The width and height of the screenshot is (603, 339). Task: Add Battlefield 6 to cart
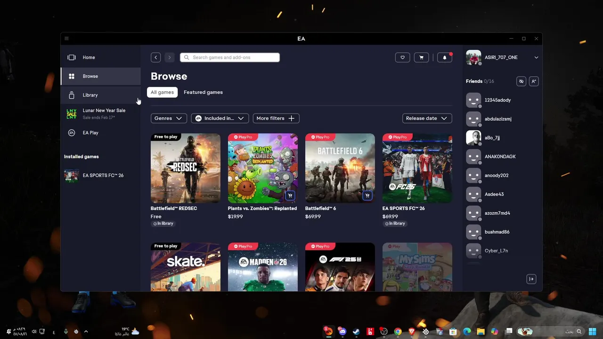click(367, 195)
